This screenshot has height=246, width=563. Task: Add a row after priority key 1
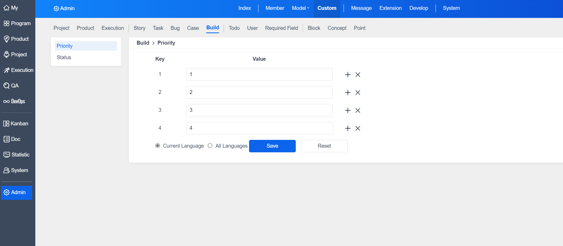(347, 75)
